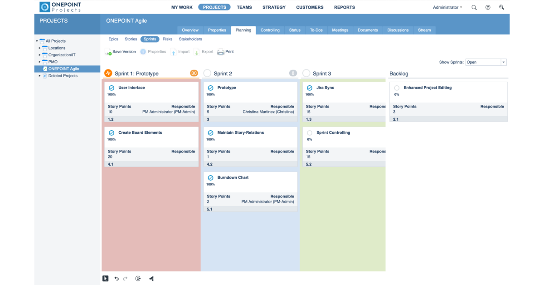The image size is (544, 285).
Task: Switch to the Controlling tab
Action: tap(270, 30)
